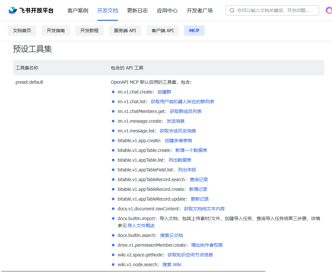Switch to the 开发指南 tab
Image resolution: width=332 pixels, height=272 pixels.
click(x=56, y=31)
